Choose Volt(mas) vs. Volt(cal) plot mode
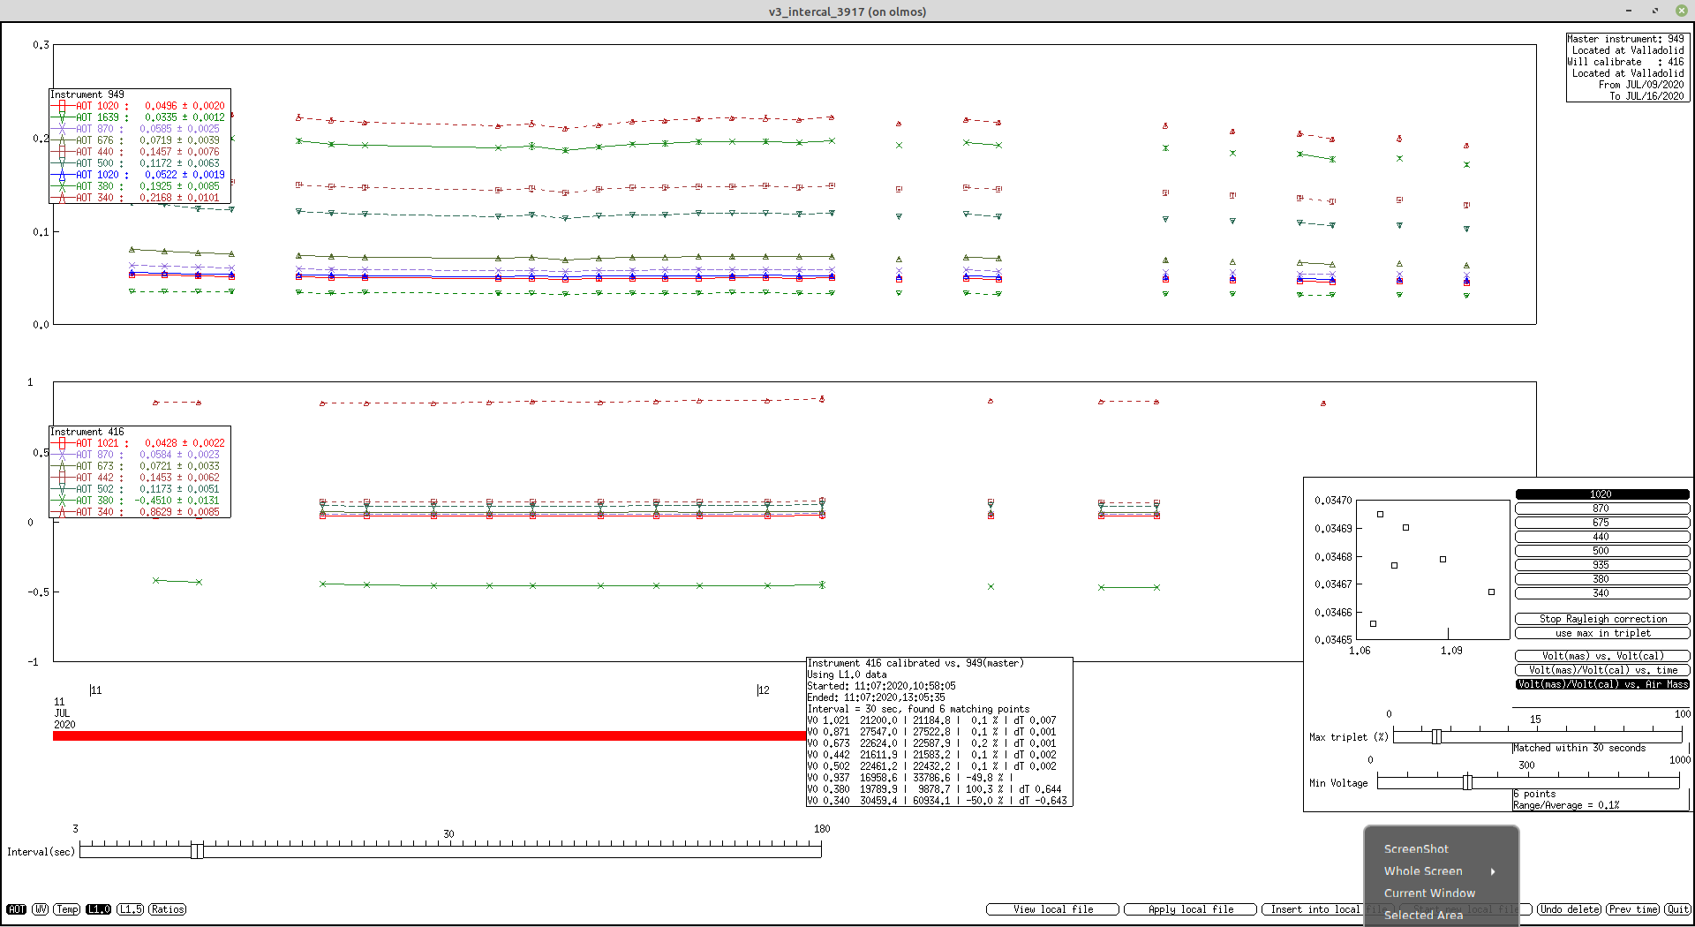 point(1602,656)
